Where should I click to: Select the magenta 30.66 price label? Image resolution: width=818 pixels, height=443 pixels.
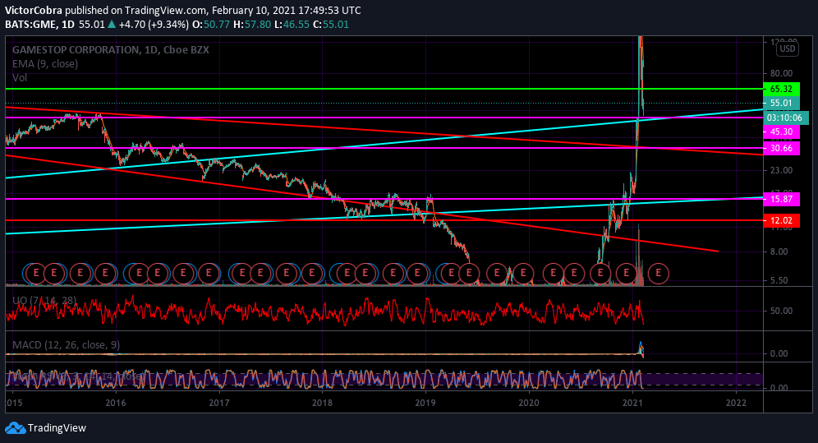click(781, 148)
